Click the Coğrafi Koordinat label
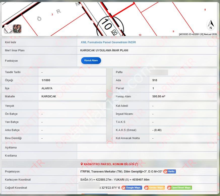The image size is (220, 196). click(x=16, y=188)
